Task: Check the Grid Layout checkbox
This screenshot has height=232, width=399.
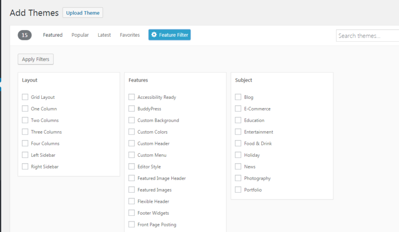Action: point(25,97)
